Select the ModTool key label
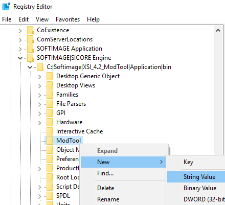225x205 pixels. [69, 141]
